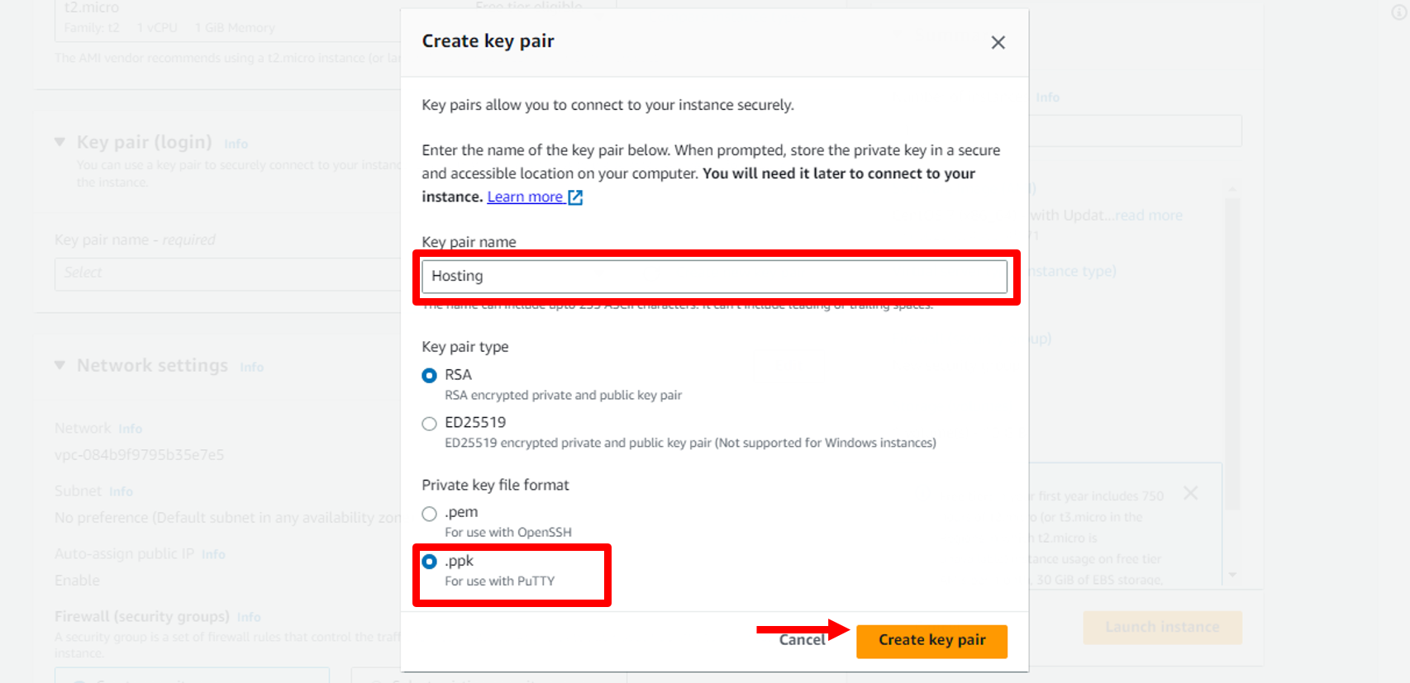The height and width of the screenshot is (683, 1410).
Task: Choose the .ppk format for PuTTY
Action: click(430, 562)
